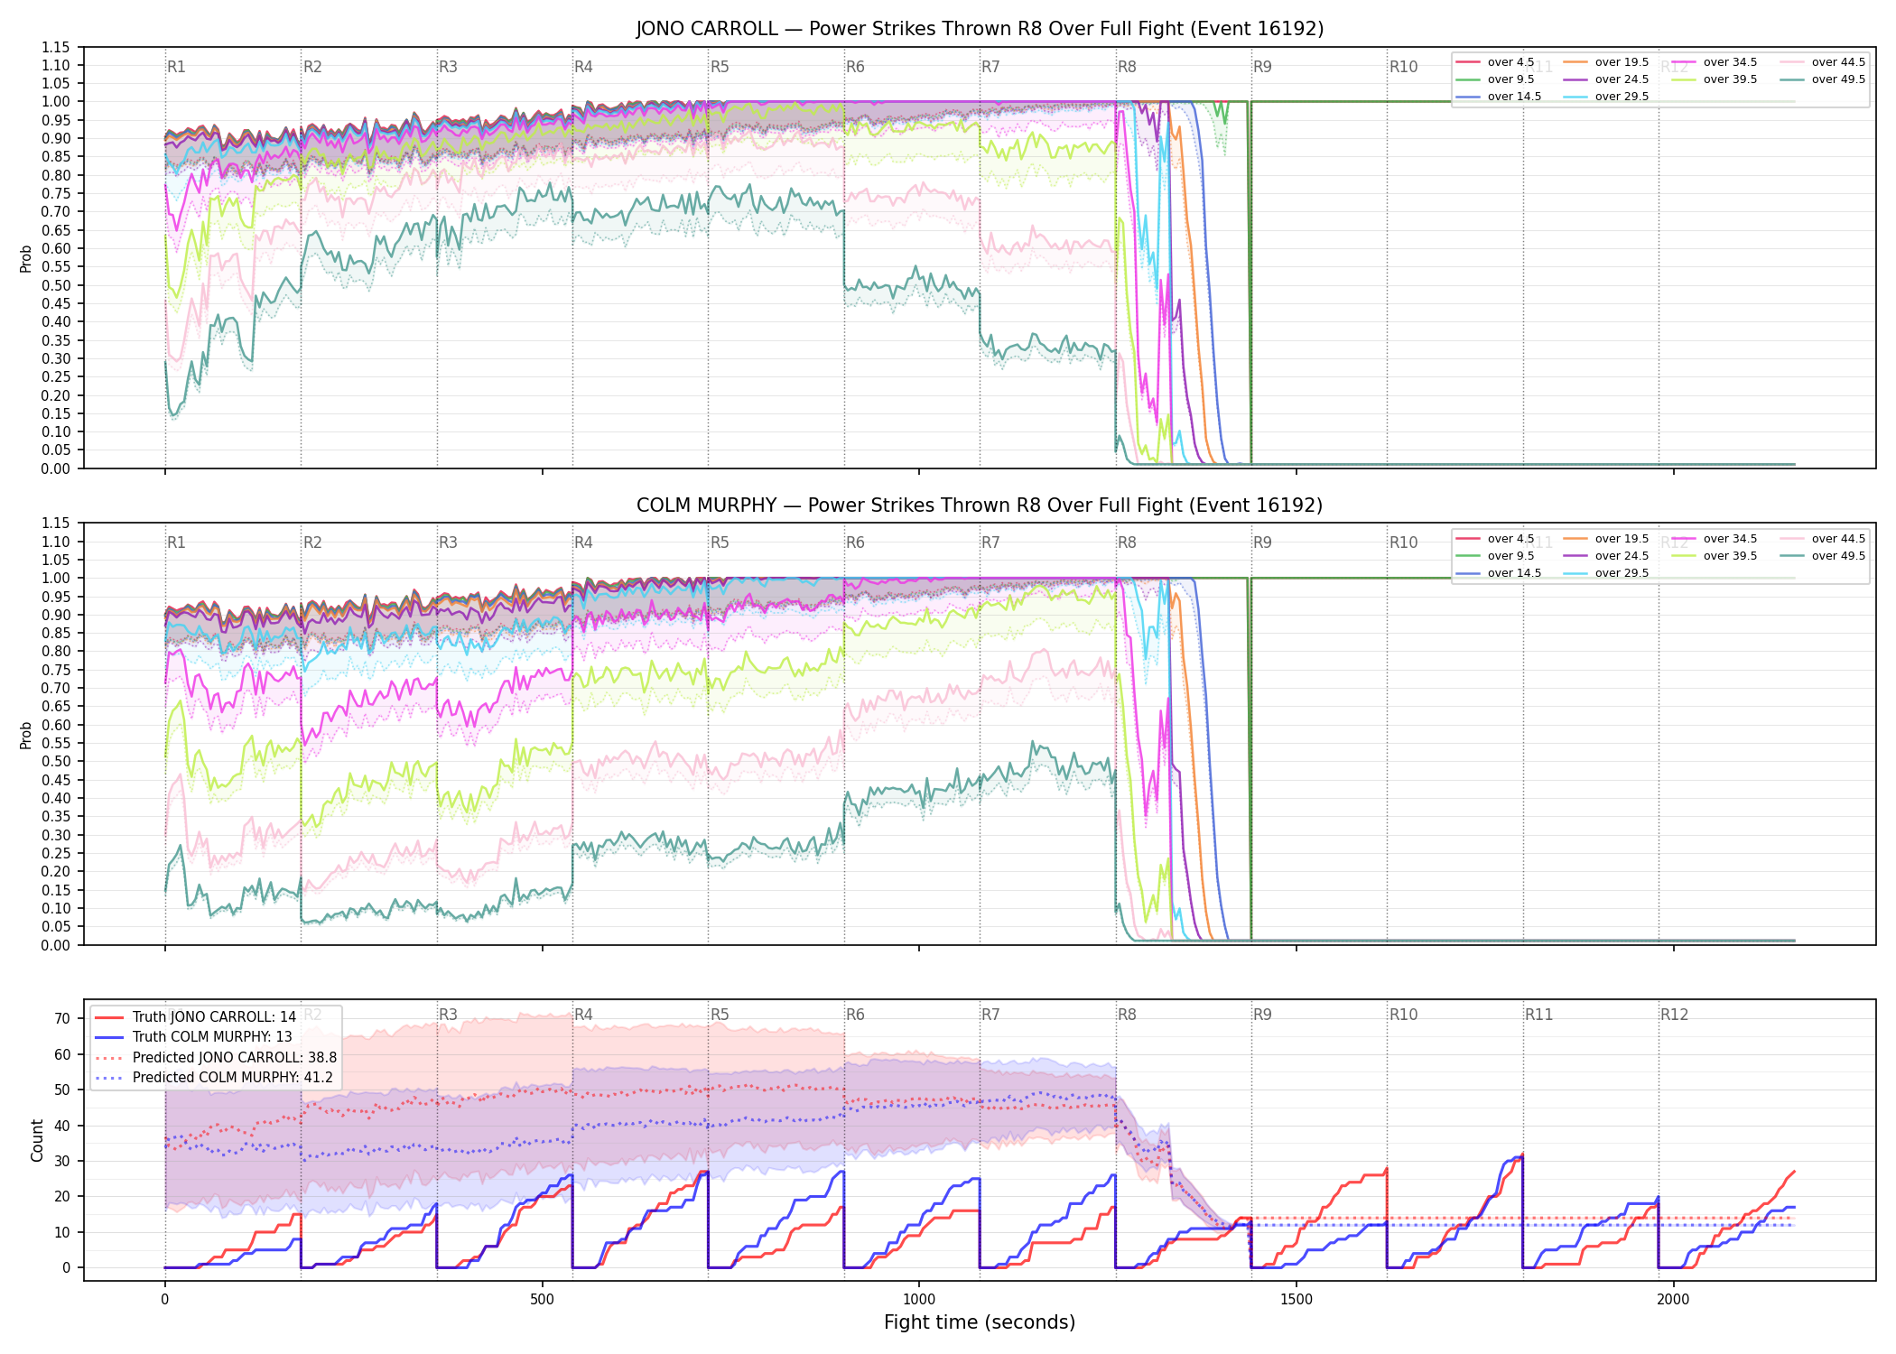Click 'Truth COLM MURPHY: 13' legend entry
1896x1354 pixels.
(193, 1036)
